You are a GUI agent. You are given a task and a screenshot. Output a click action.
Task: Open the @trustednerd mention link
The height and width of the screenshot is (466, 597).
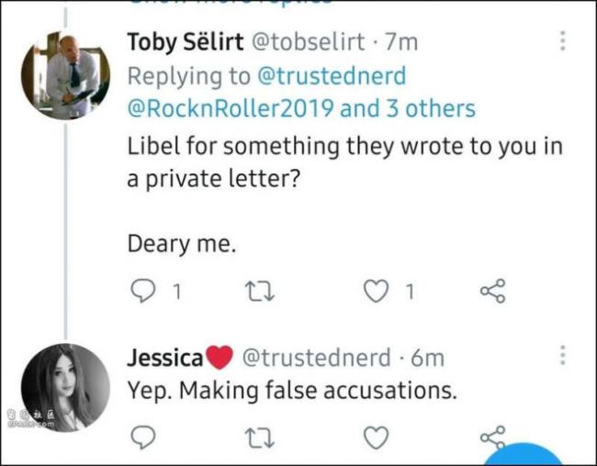332,76
